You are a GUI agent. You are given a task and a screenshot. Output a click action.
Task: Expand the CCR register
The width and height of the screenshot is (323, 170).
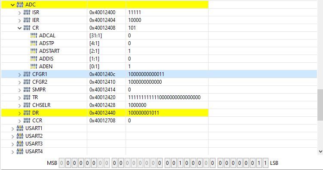pyautogui.click(x=20, y=121)
